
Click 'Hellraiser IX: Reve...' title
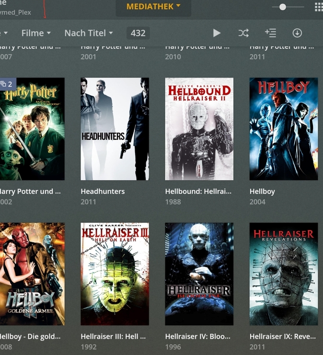coord(283,337)
